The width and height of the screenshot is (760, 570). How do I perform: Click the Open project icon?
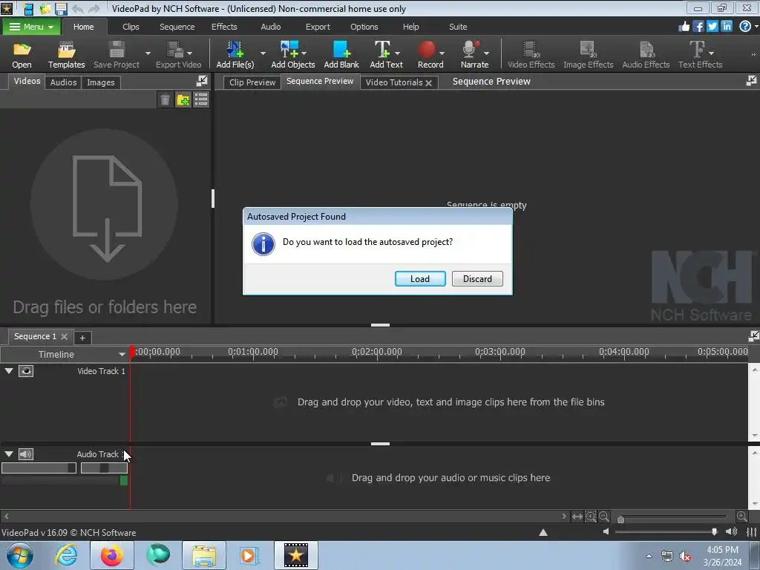pos(22,50)
